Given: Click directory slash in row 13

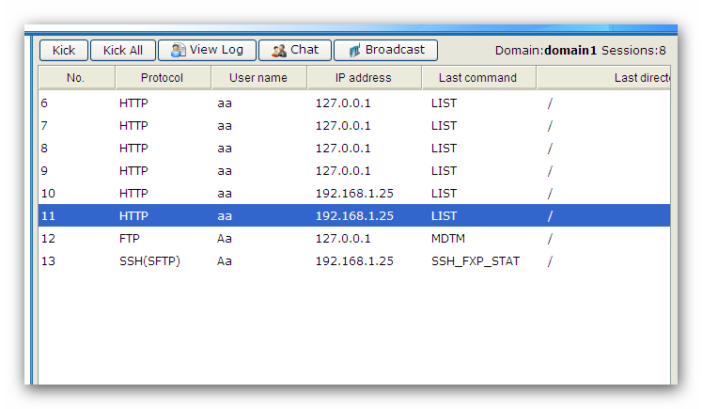Looking at the screenshot, I should [x=550, y=261].
